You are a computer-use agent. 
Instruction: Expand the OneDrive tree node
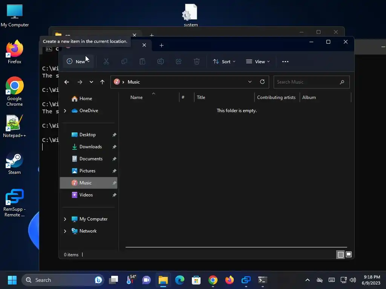tap(65, 111)
